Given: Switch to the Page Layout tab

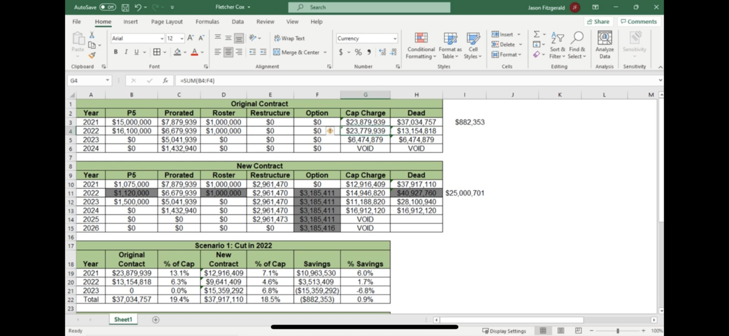Looking at the screenshot, I should pyautogui.click(x=166, y=22).
